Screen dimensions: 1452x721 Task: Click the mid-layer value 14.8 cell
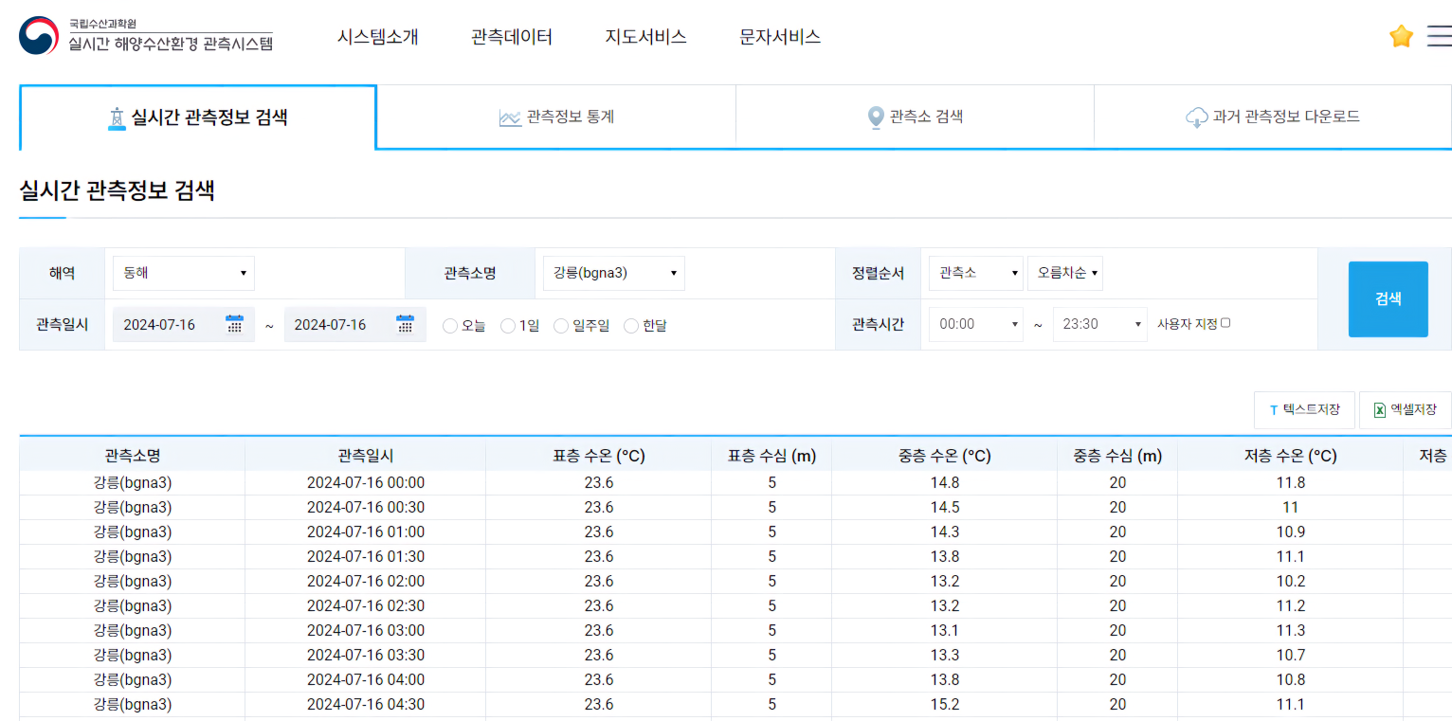pos(945,483)
